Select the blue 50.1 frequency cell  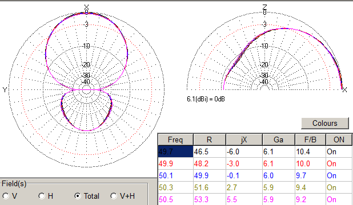point(175,175)
